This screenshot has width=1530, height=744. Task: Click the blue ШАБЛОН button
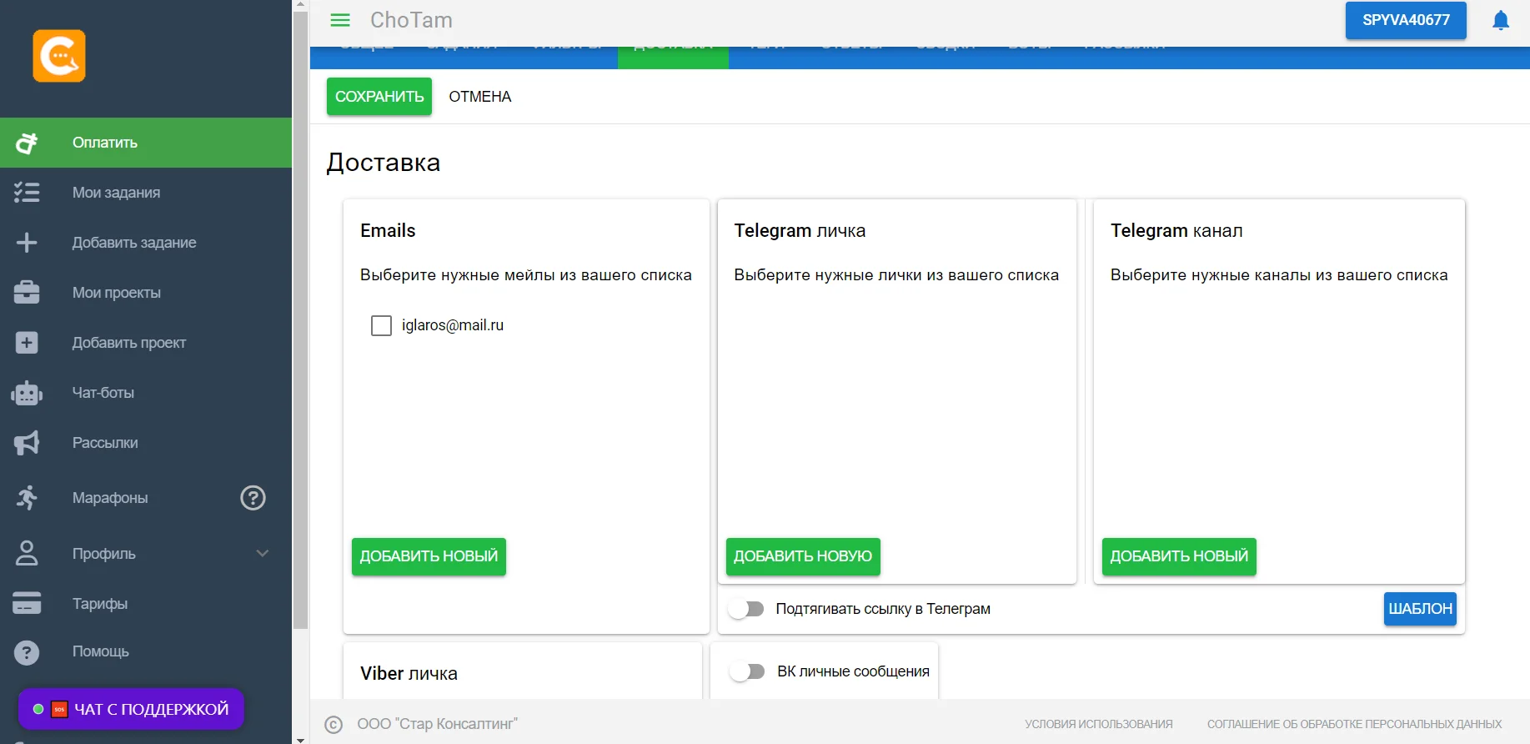pyautogui.click(x=1419, y=609)
